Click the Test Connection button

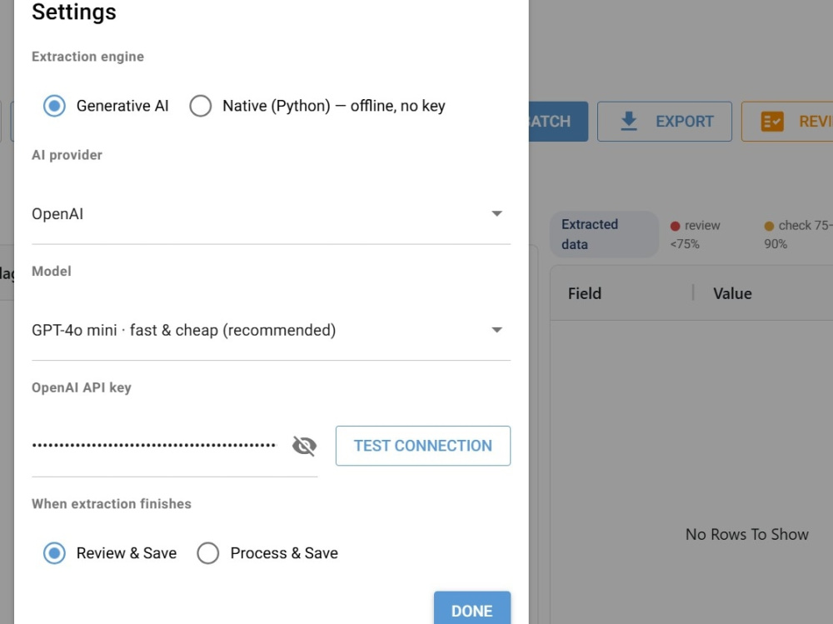423,446
